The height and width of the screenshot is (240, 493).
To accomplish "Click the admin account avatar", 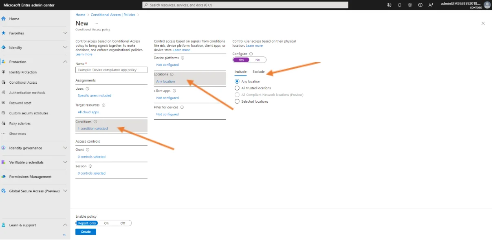I will coord(487,5).
